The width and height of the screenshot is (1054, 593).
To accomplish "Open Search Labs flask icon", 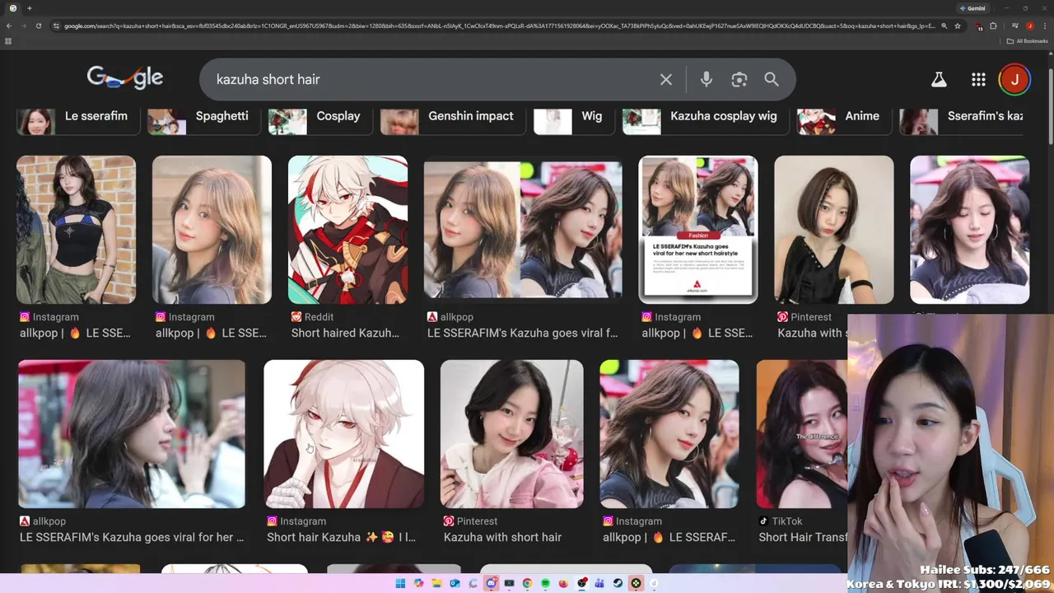I will click(x=938, y=79).
